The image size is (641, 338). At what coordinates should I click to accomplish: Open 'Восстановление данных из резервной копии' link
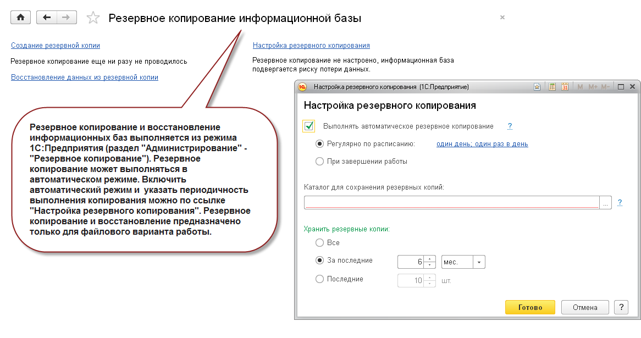point(85,77)
